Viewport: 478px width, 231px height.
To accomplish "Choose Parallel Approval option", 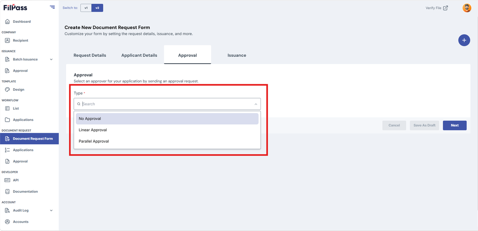I will pos(167,141).
